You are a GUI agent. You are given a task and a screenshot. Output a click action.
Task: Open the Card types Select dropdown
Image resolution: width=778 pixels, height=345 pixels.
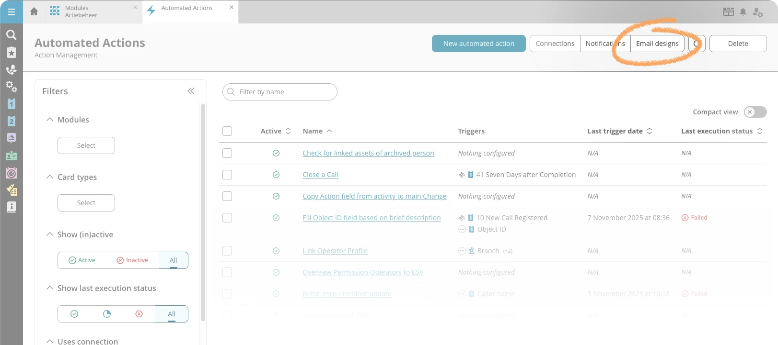(x=86, y=203)
